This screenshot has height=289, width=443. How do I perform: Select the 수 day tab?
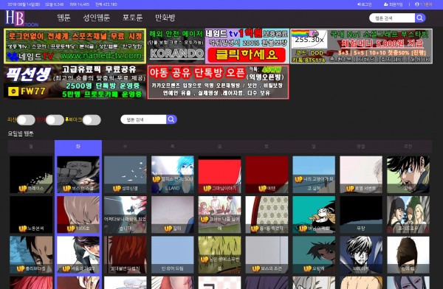(126, 147)
